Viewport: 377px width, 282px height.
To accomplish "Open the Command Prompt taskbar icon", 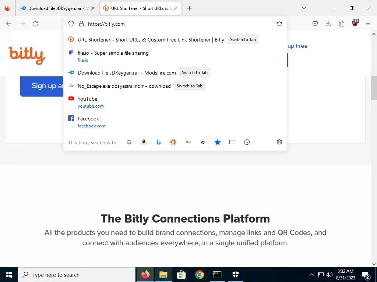I will pyautogui.click(x=217, y=275).
